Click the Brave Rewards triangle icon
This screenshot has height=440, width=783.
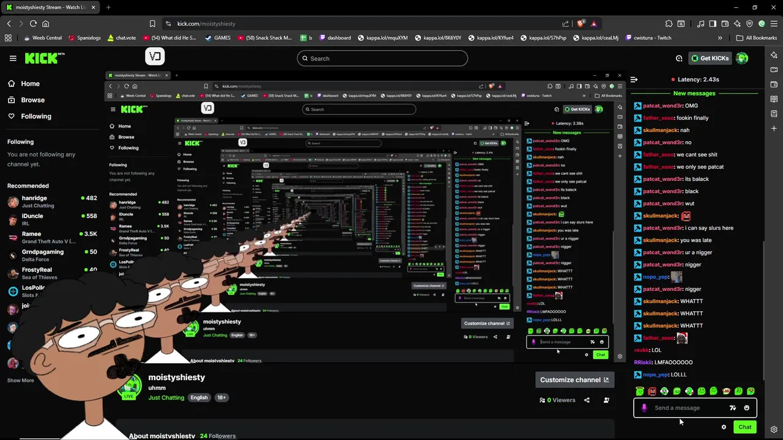593,23
